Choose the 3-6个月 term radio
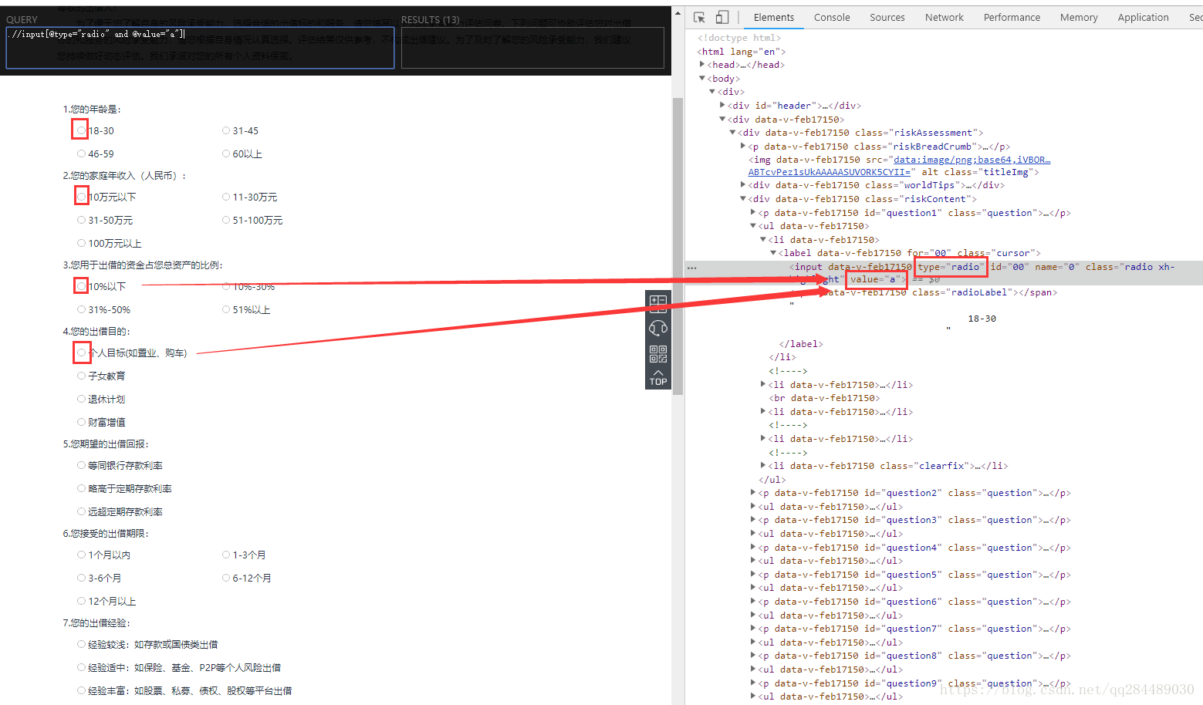The width and height of the screenshot is (1203, 705). click(81, 578)
